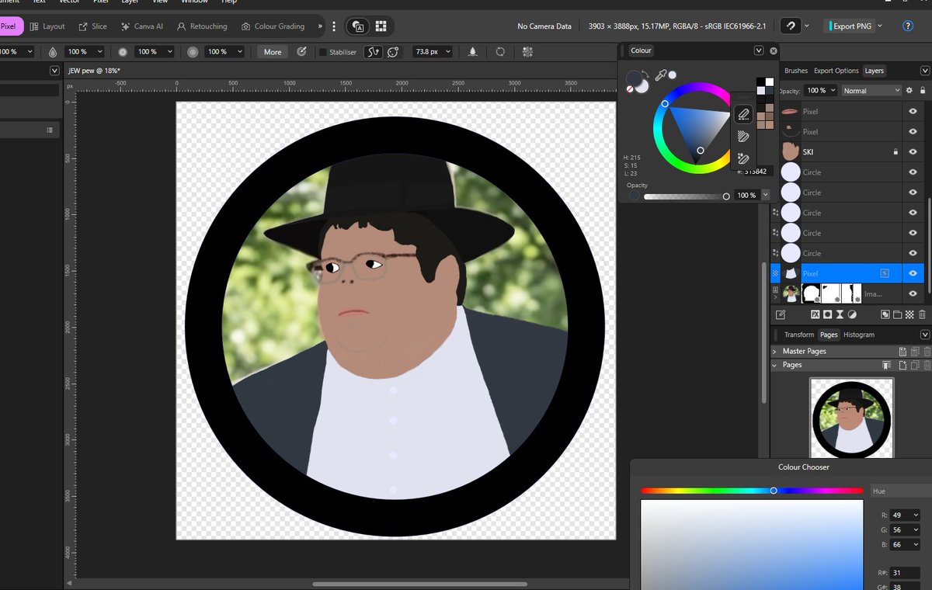Viewport: 932px width, 590px height.
Task: Click the page thumbnail in Pages panel
Action: [x=852, y=417]
